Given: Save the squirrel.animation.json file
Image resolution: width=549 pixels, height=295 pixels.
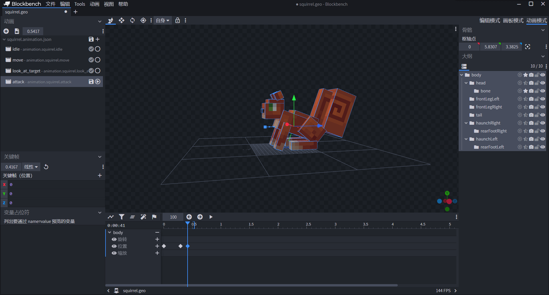Looking at the screenshot, I should coord(91,39).
